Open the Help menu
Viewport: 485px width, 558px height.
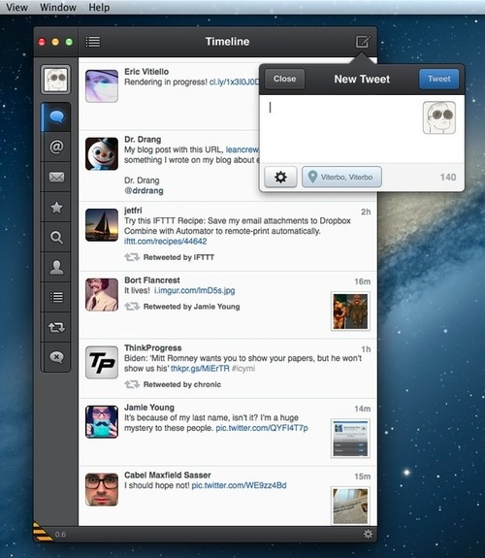[99, 7]
